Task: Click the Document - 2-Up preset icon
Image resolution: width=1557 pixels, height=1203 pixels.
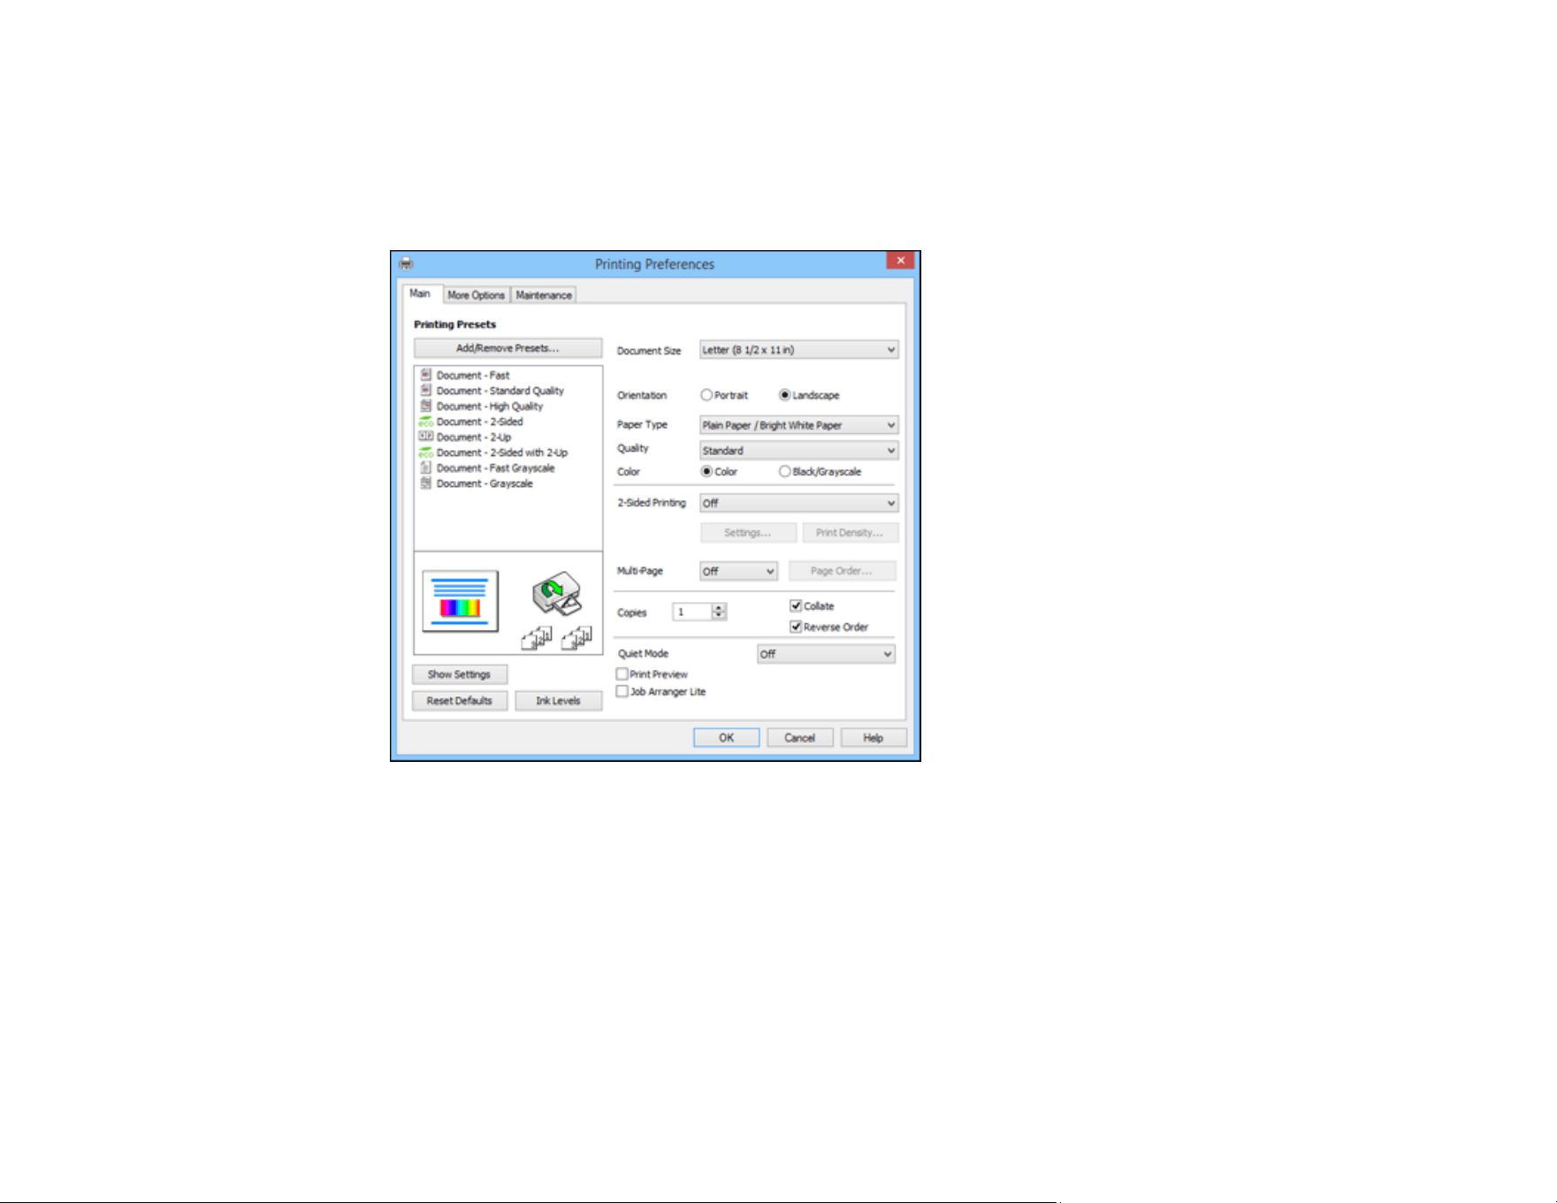Action: click(425, 437)
